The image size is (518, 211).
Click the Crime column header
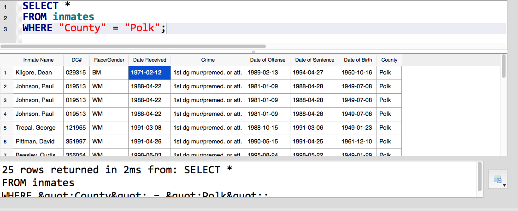click(x=208, y=60)
